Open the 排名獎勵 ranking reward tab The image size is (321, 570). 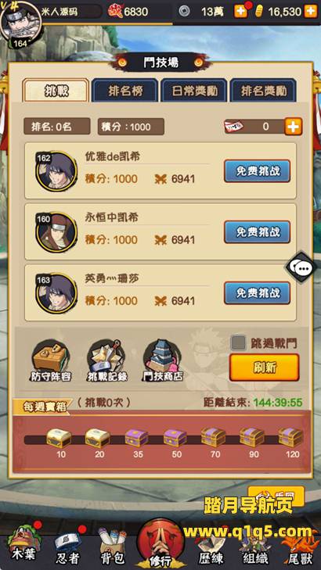coord(263,91)
